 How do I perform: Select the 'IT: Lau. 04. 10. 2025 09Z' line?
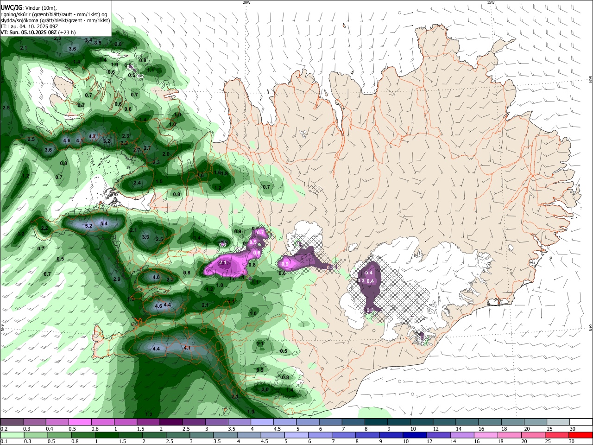click(29, 26)
